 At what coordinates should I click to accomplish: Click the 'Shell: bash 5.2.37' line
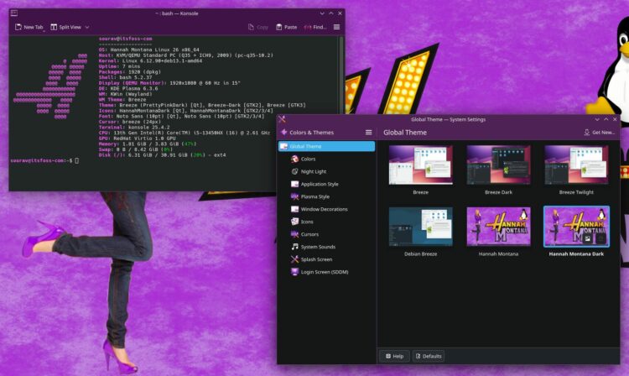[x=125, y=77]
